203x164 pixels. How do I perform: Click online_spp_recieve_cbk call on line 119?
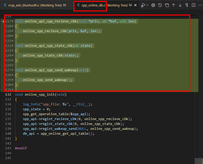pos(45,31)
